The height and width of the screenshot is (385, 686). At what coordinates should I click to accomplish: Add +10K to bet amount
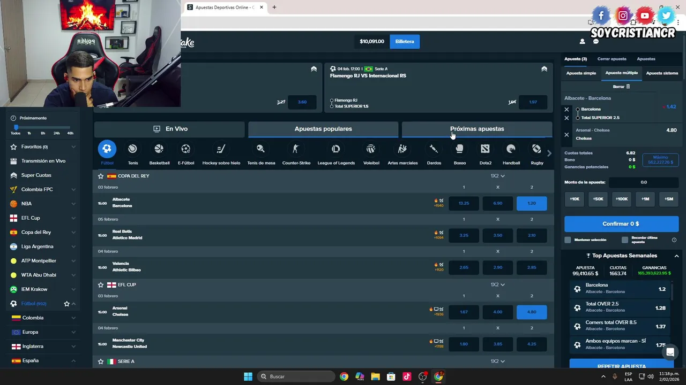tap(575, 199)
